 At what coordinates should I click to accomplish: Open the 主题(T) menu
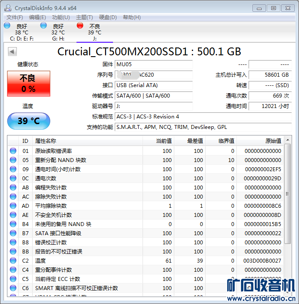pos(84,17)
